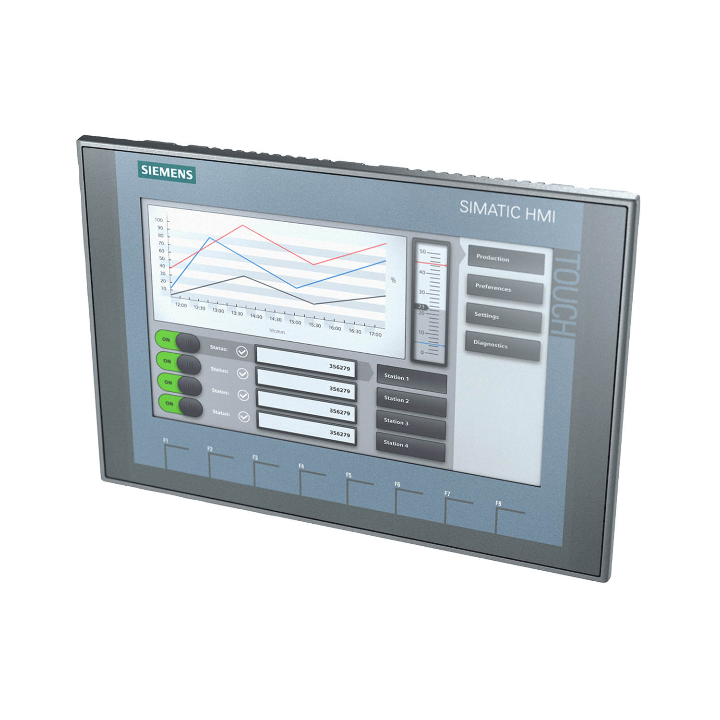Open the Diagnostics menu button
The image size is (720, 720).
click(x=503, y=346)
